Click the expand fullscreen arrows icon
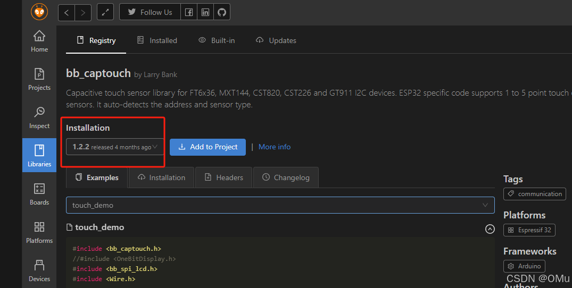 tap(105, 12)
